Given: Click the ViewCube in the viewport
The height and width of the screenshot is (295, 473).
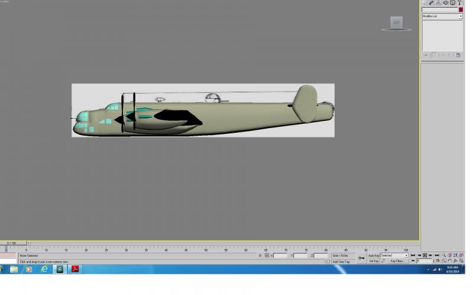Looking at the screenshot, I should [x=396, y=23].
